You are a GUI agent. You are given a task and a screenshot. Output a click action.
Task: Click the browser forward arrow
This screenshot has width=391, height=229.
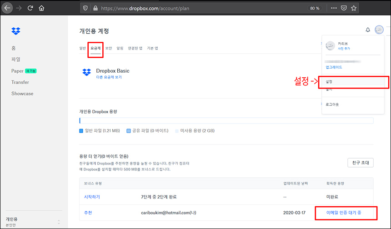pyautogui.click(x=19, y=8)
